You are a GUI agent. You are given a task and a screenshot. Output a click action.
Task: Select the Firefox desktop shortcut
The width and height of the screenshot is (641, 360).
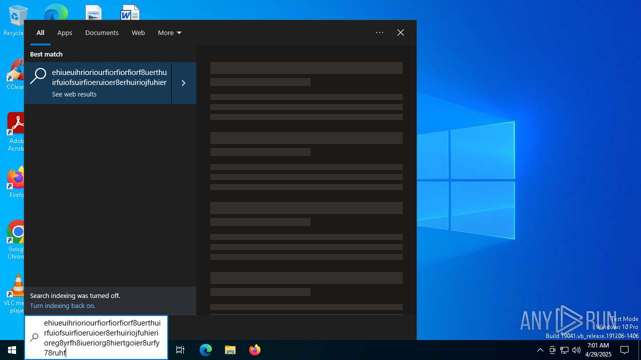pyautogui.click(x=16, y=182)
